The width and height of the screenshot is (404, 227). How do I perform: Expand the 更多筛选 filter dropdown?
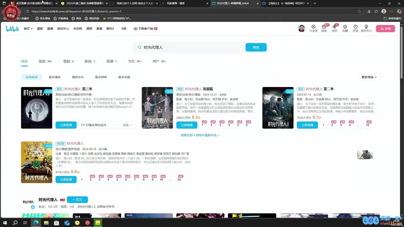point(369,77)
